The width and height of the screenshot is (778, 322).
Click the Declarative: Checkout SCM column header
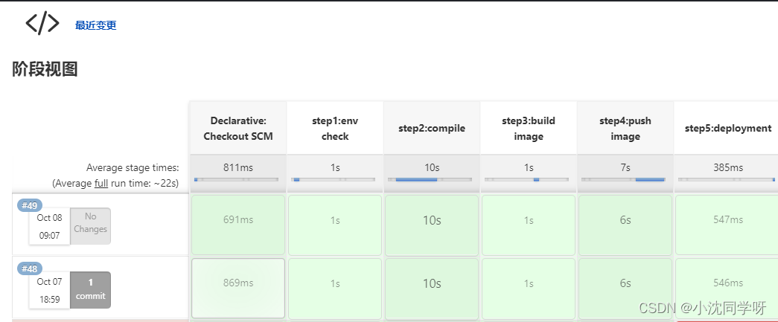pos(238,129)
